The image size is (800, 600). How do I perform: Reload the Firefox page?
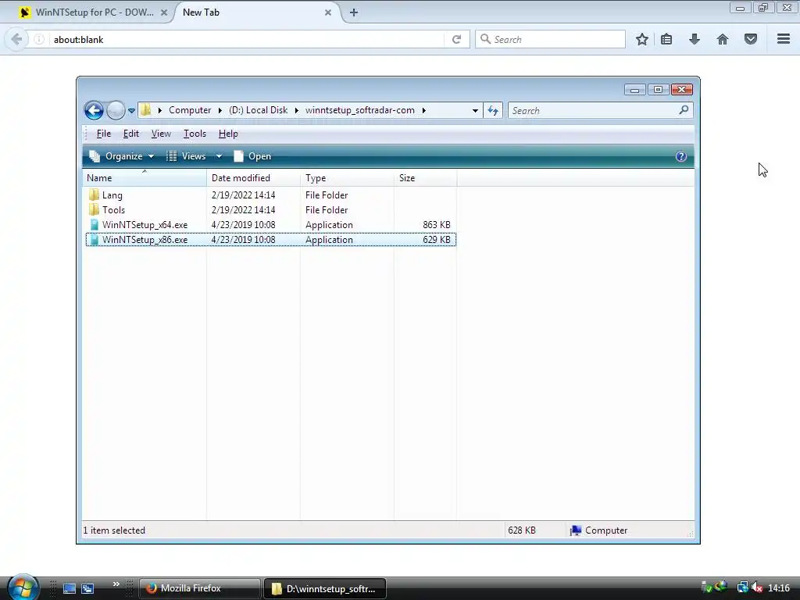(x=456, y=39)
